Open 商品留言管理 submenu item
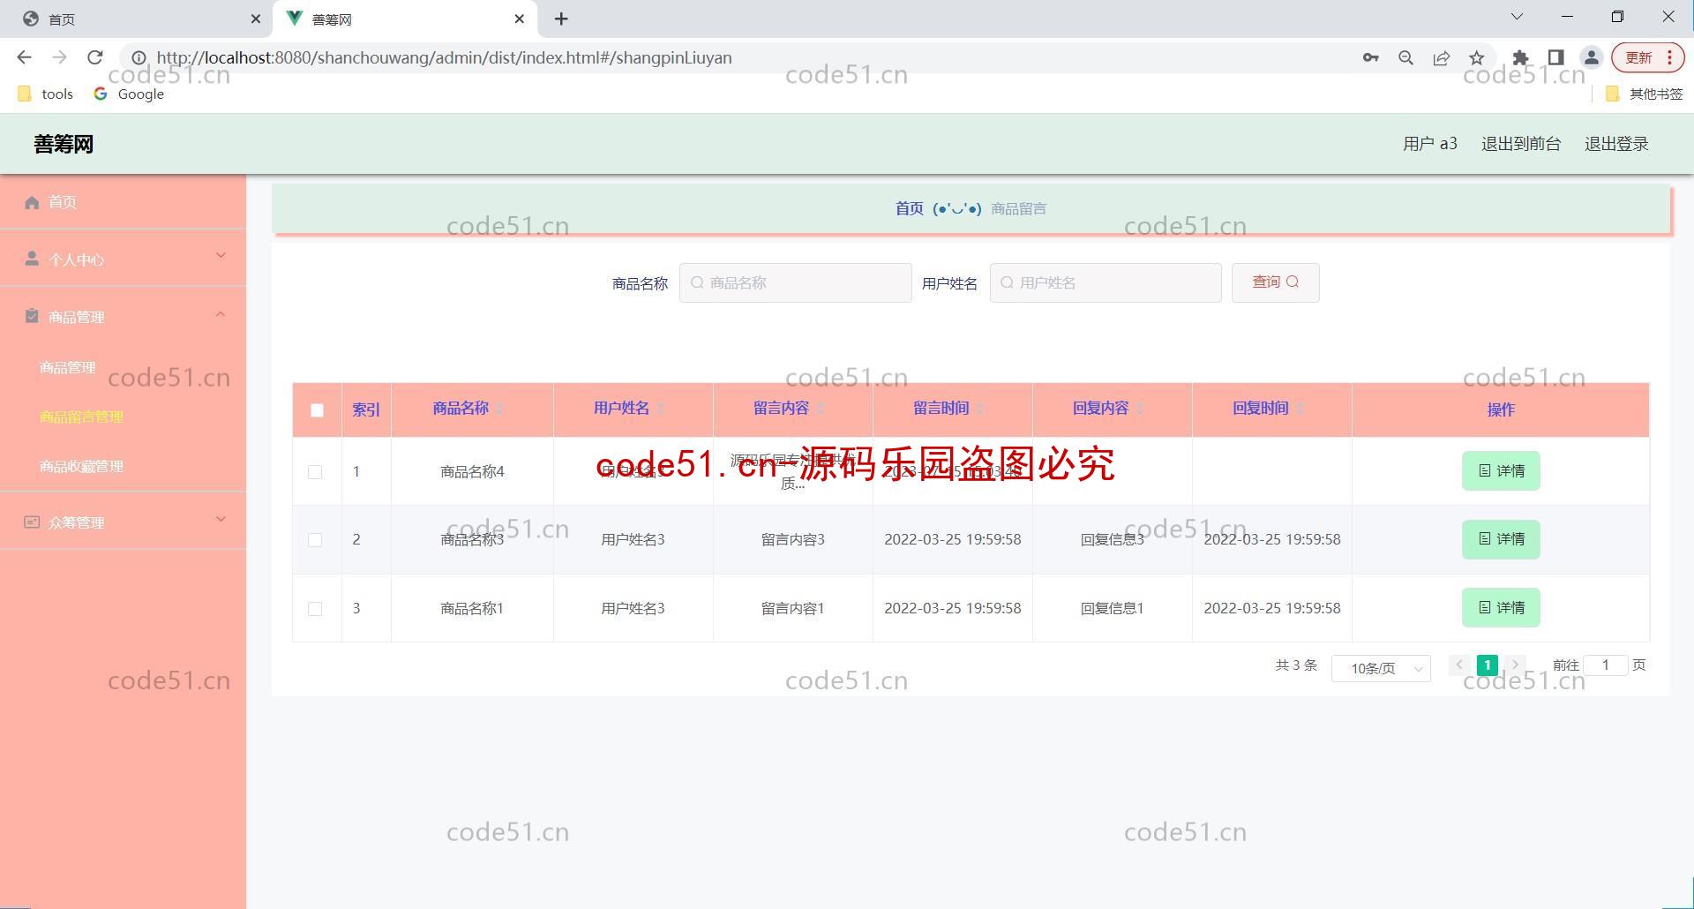Image resolution: width=1694 pixels, height=909 pixels. point(81,417)
